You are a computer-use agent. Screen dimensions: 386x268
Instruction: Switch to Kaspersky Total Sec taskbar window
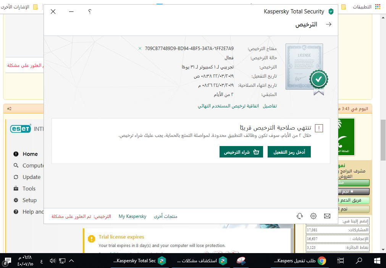140,261
